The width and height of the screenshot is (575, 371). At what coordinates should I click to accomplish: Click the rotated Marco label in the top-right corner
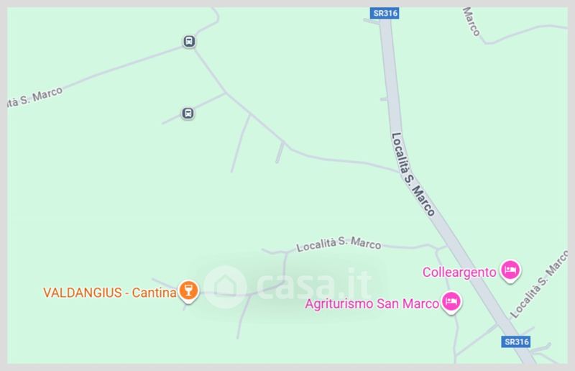(x=471, y=22)
